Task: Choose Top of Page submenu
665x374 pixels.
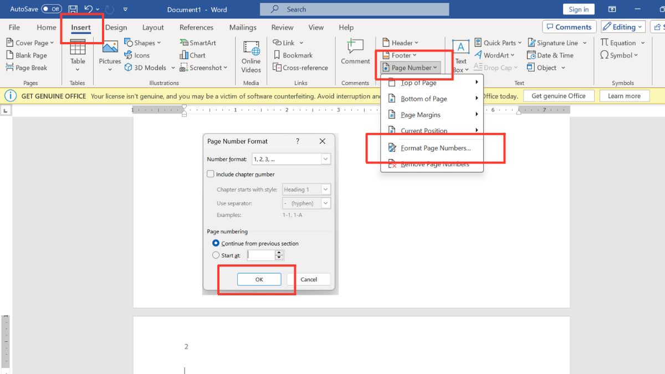Action: [x=432, y=83]
